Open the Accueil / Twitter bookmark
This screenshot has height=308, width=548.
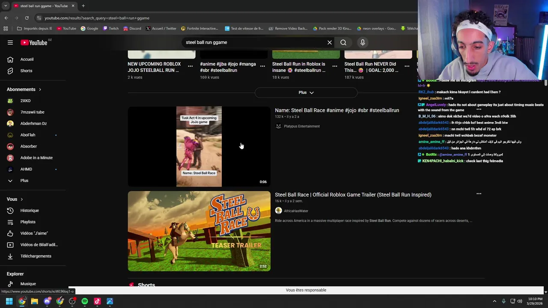[x=161, y=29]
